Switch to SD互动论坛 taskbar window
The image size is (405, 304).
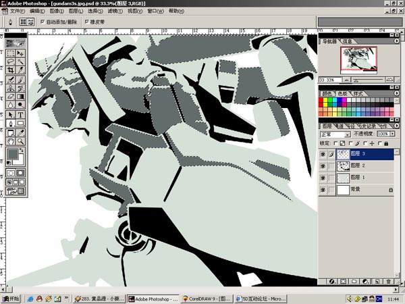pyautogui.click(x=261, y=299)
